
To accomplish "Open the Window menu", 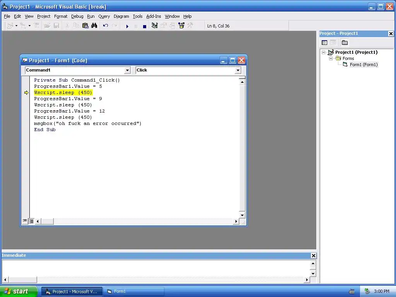I will (172, 16).
